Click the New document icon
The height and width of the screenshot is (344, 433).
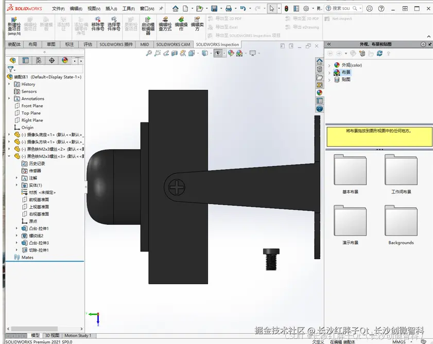(x=185, y=9)
